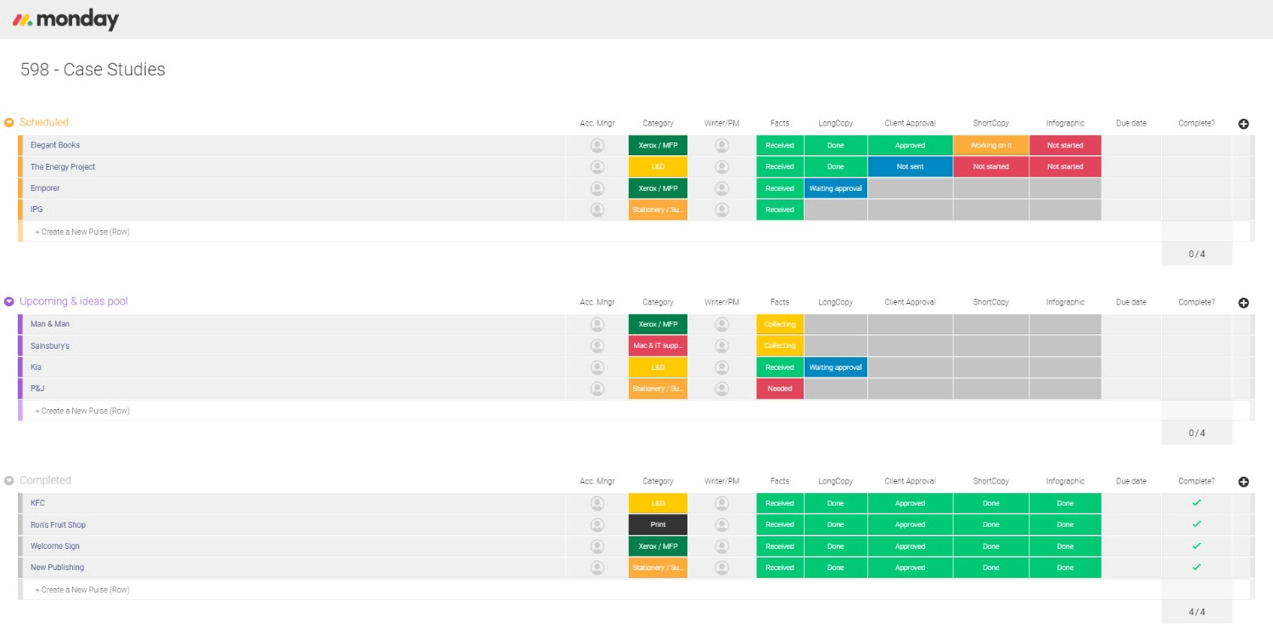Viewport: 1273px width, 627px height.
Task: Check Complete for IPG
Action: pyautogui.click(x=1197, y=210)
